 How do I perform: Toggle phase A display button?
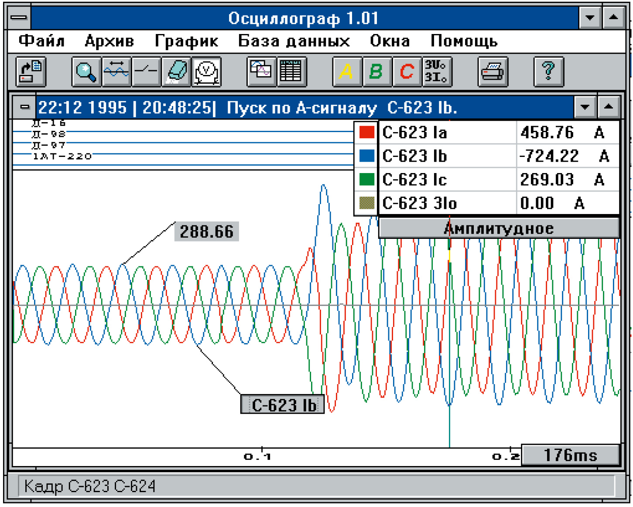click(347, 71)
